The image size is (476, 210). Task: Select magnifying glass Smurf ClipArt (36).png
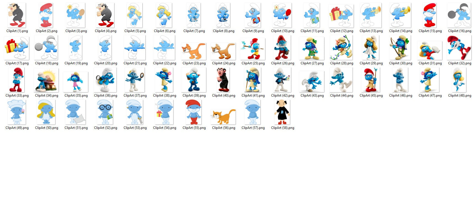point(105,80)
